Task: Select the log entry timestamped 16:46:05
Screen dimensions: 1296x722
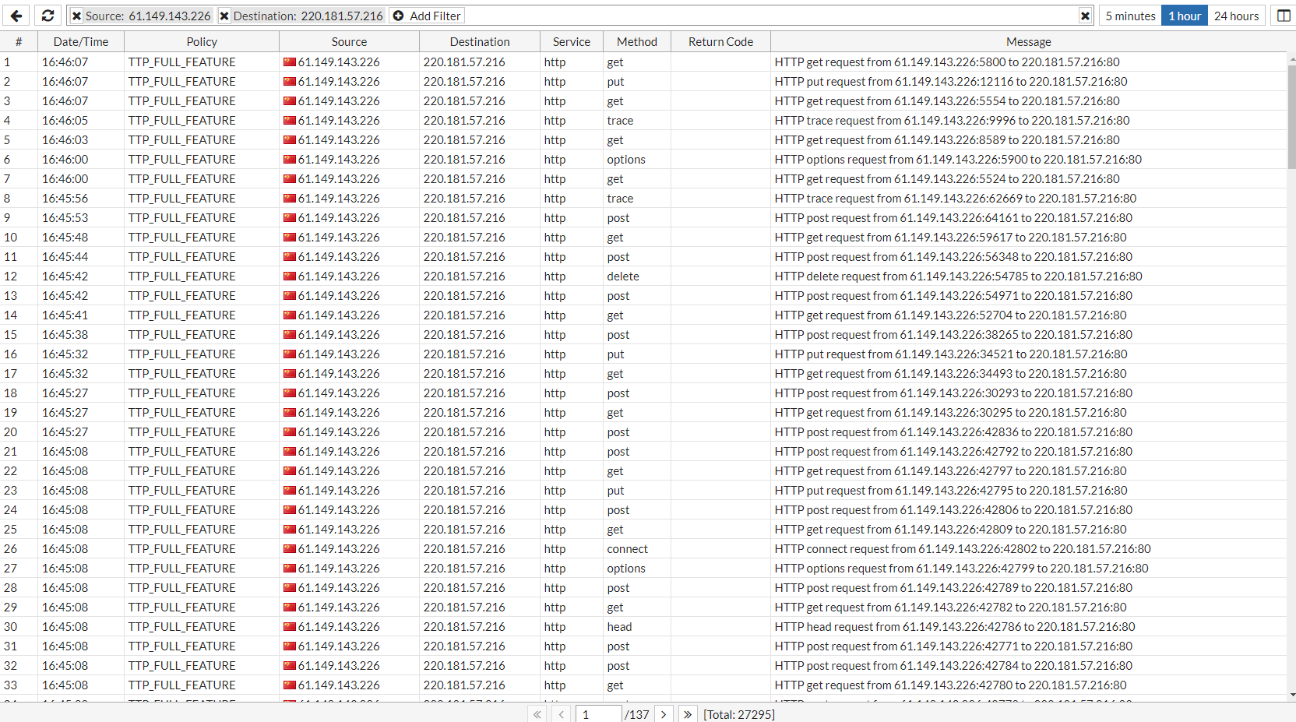Action: click(x=643, y=121)
